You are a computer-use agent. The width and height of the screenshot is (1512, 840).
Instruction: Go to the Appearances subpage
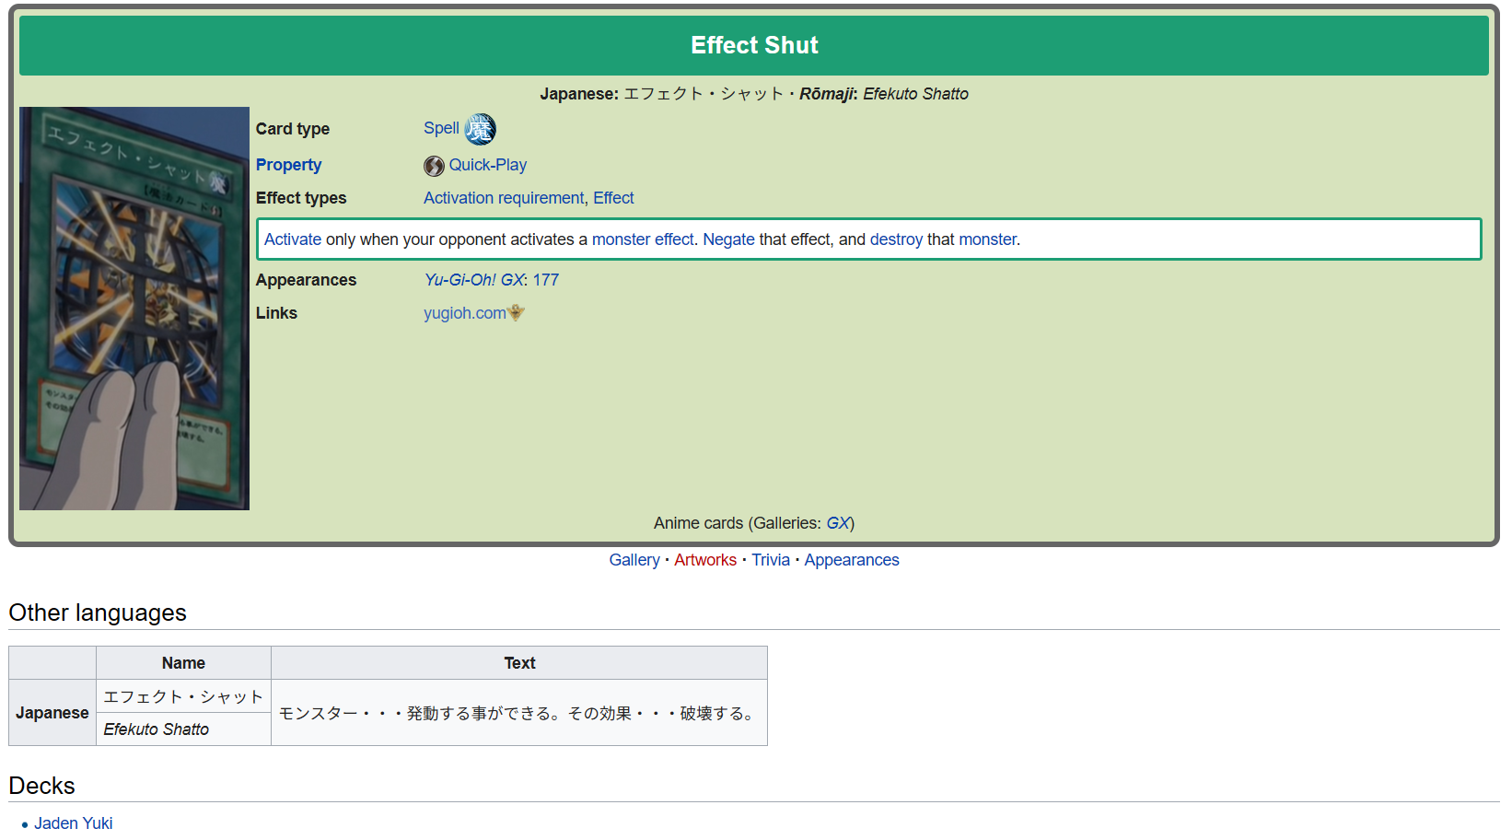pyautogui.click(x=852, y=560)
